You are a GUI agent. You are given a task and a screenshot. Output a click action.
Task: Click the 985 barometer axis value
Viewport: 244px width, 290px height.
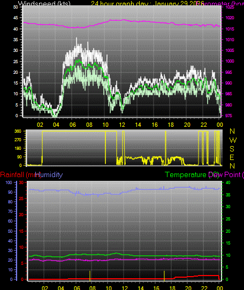(x=228, y=94)
